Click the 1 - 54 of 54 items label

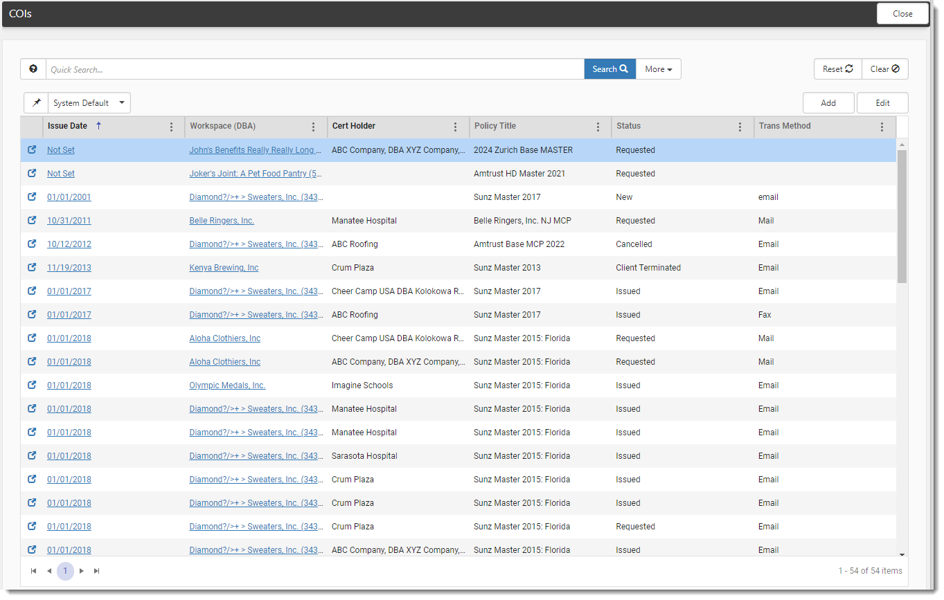click(x=870, y=571)
